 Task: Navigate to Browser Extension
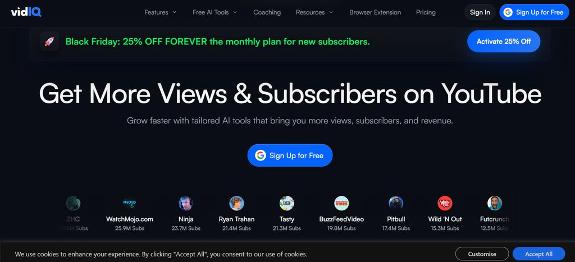[375, 12]
